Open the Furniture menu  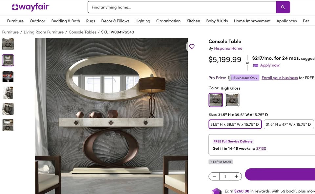point(15,21)
